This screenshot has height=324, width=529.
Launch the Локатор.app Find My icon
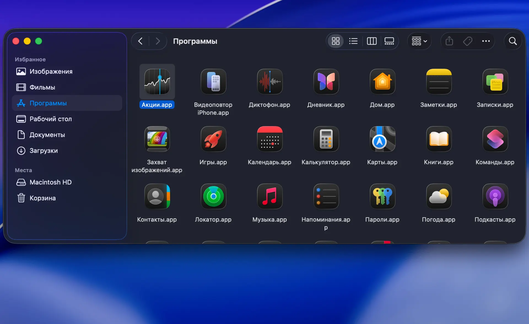(213, 196)
